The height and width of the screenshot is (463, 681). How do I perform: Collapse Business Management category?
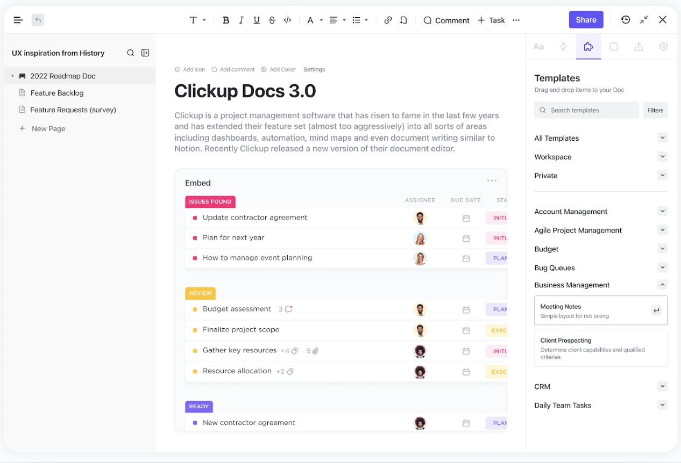[663, 285]
